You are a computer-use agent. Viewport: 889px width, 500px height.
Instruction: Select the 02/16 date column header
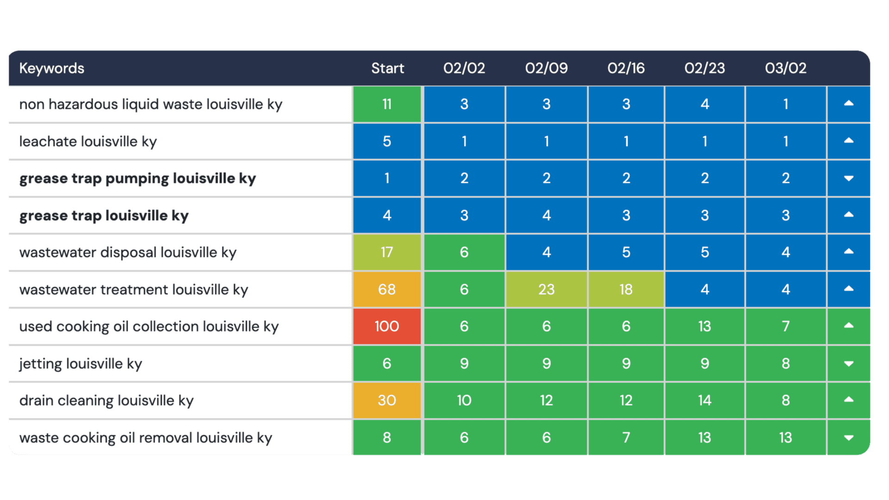tap(626, 68)
